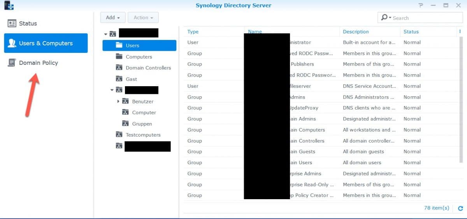The width and height of the screenshot is (467, 219).
Task: Click the Users folder icon
Action: coord(119,45)
